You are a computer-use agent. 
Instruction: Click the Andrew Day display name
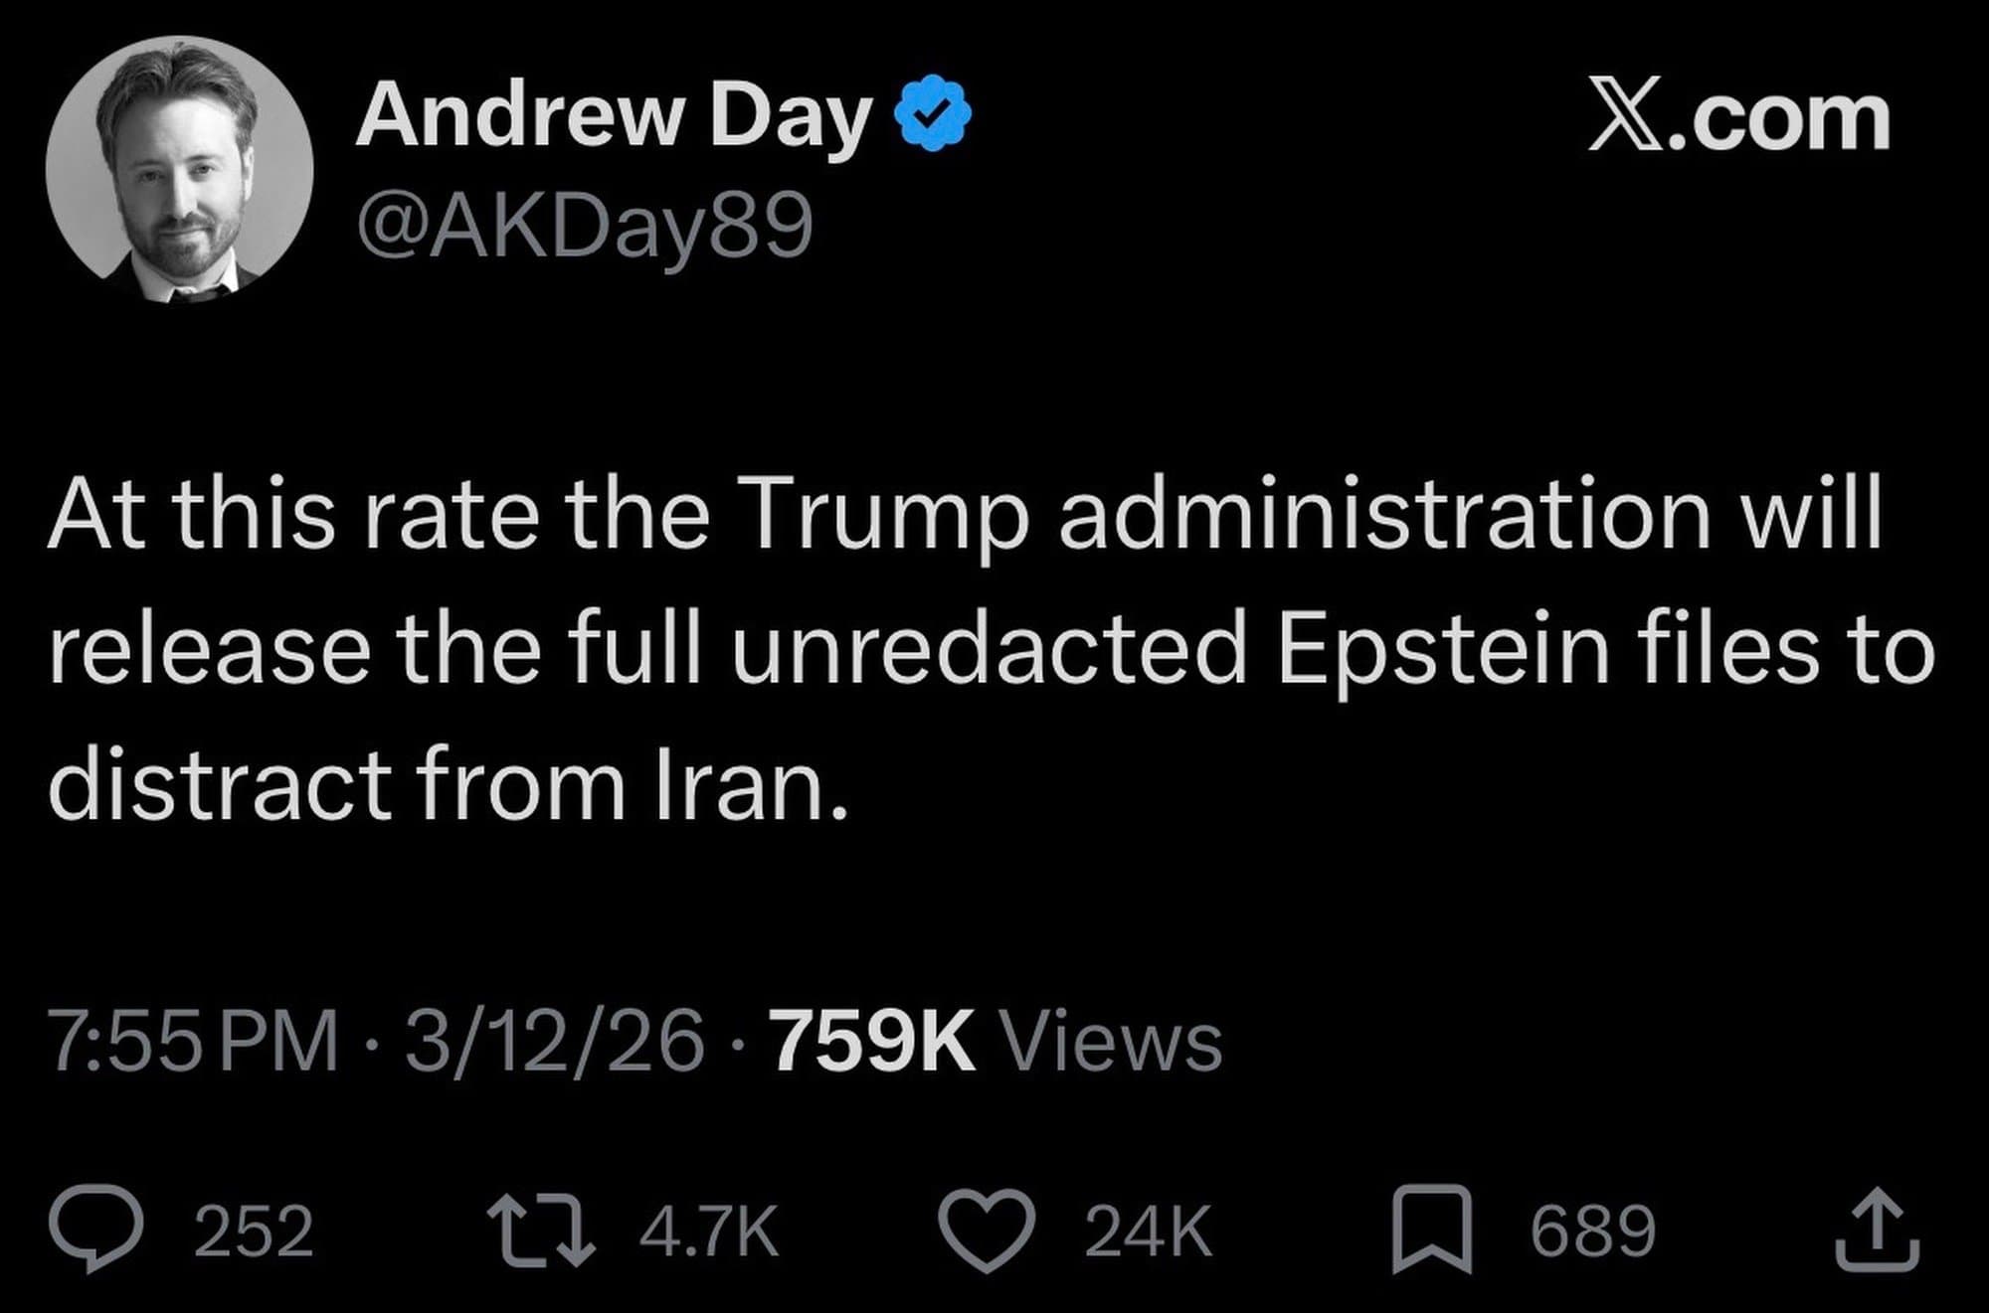614,117
